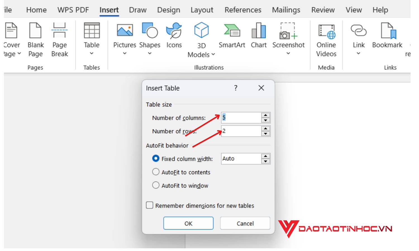Click the Number of rows field
The width and height of the screenshot is (419, 251).
[x=241, y=131]
